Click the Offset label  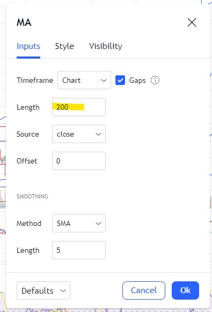(x=27, y=161)
